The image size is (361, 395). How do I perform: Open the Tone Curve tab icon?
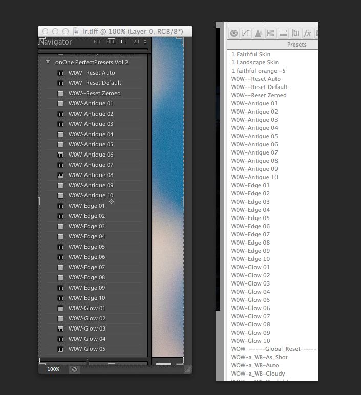pyautogui.click(x=246, y=33)
